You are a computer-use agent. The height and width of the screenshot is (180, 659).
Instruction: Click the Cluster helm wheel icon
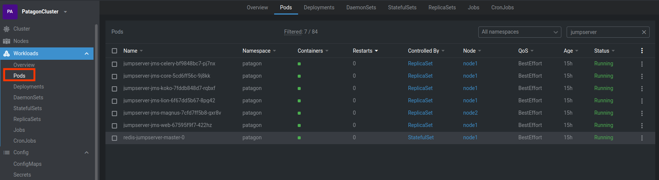[6, 29]
